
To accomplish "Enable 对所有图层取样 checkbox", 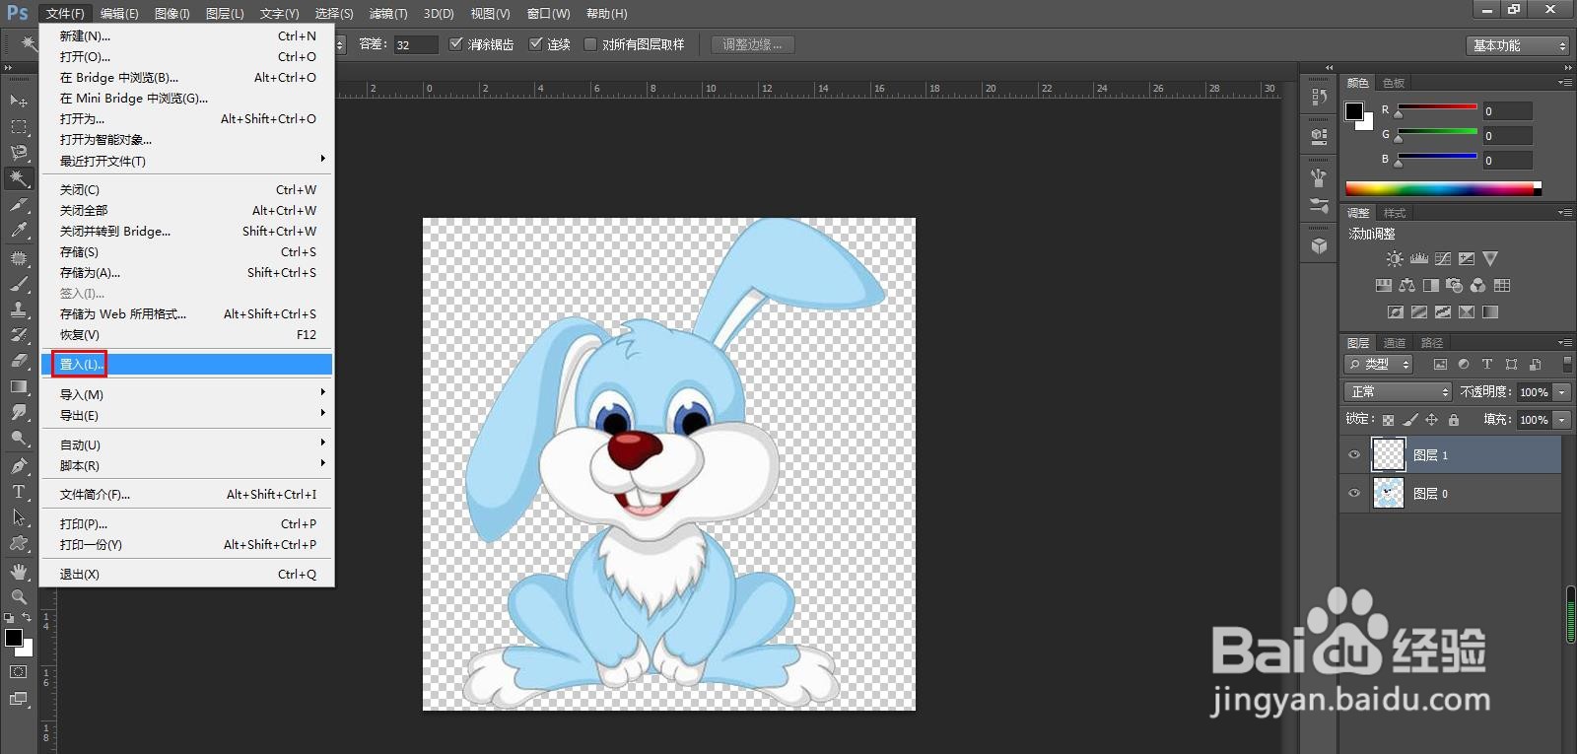I will click(x=590, y=44).
